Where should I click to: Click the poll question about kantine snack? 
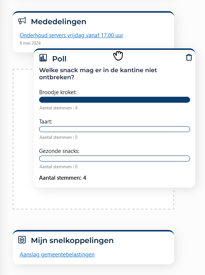click(x=98, y=73)
